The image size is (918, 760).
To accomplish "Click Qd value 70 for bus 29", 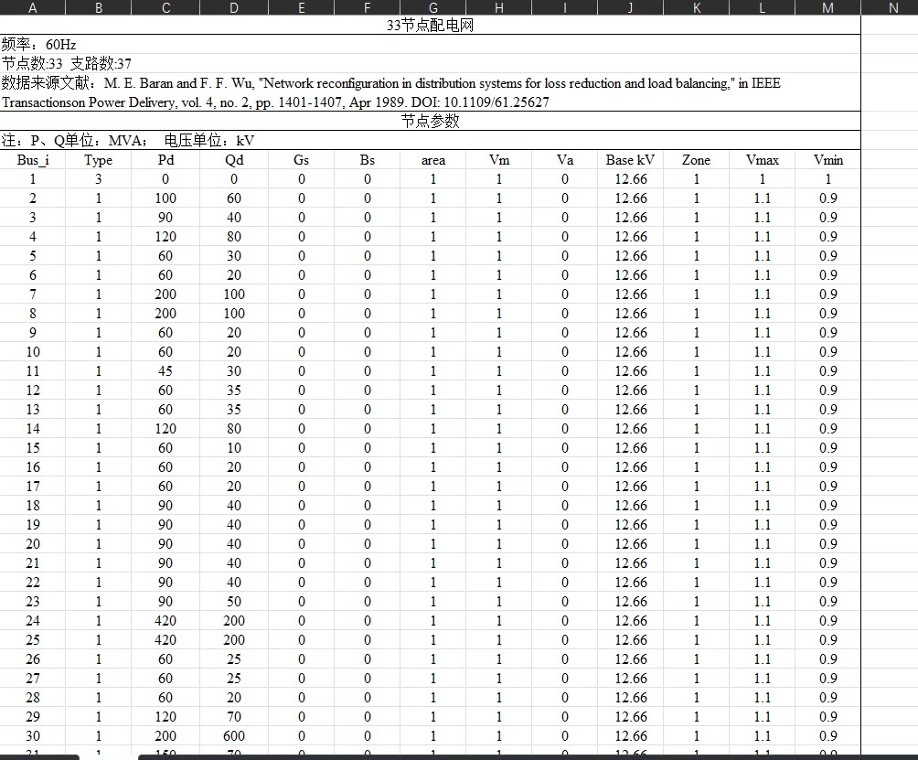I will [234, 717].
